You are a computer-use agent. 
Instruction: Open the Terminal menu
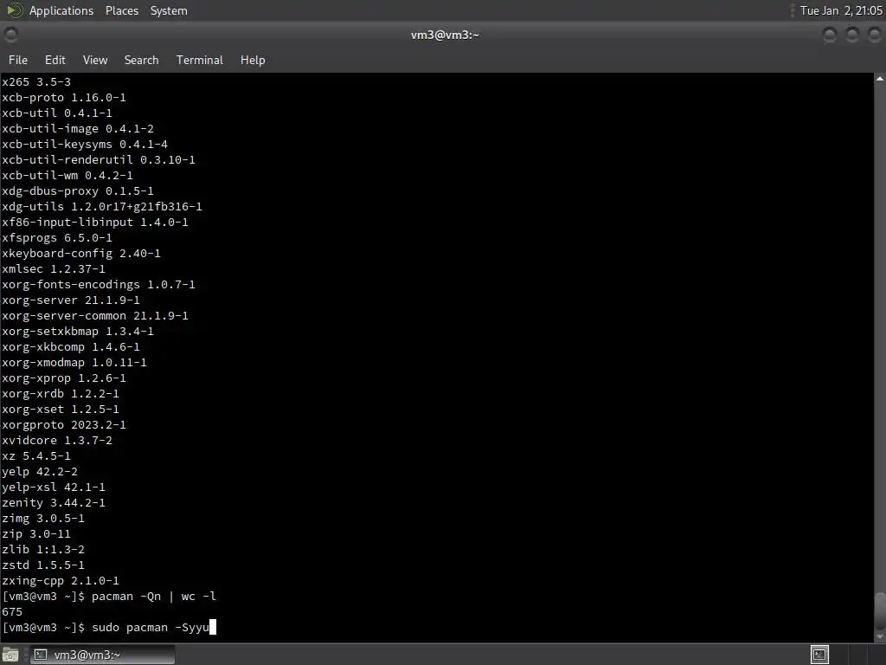(200, 60)
